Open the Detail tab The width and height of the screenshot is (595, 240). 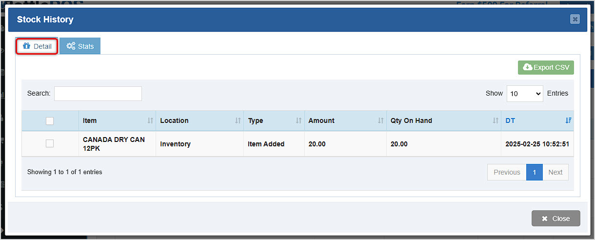pyautogui.click(x=37, y=46)
